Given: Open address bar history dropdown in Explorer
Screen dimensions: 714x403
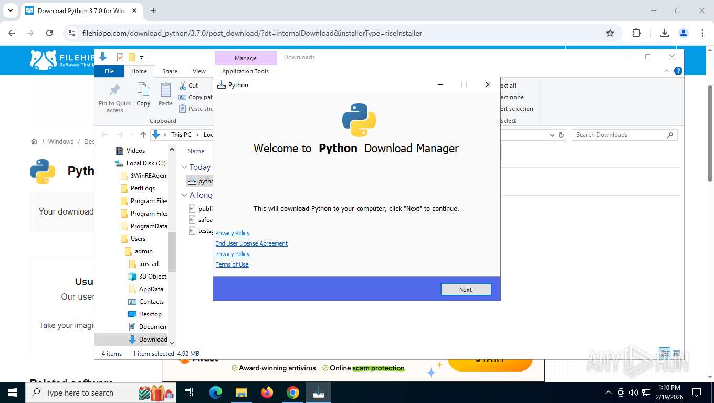Looking at the screenshot, I should point(552,135).
